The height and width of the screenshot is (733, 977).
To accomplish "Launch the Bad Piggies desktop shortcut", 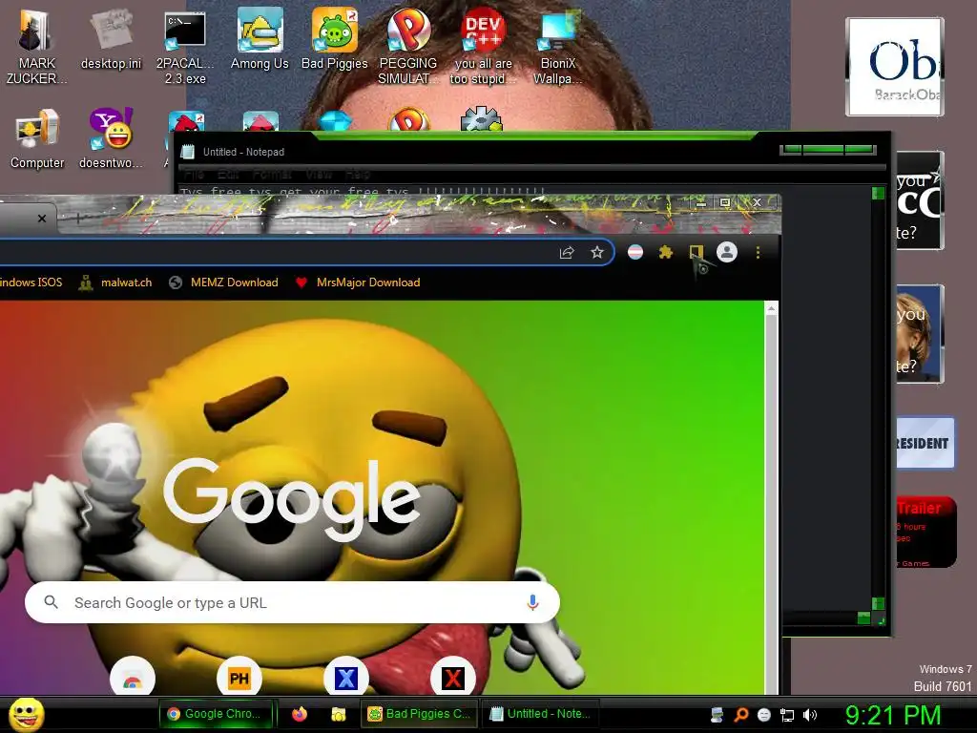I will click(335, 40).
